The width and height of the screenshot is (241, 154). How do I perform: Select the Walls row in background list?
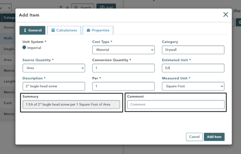click(x=8, y=38)
